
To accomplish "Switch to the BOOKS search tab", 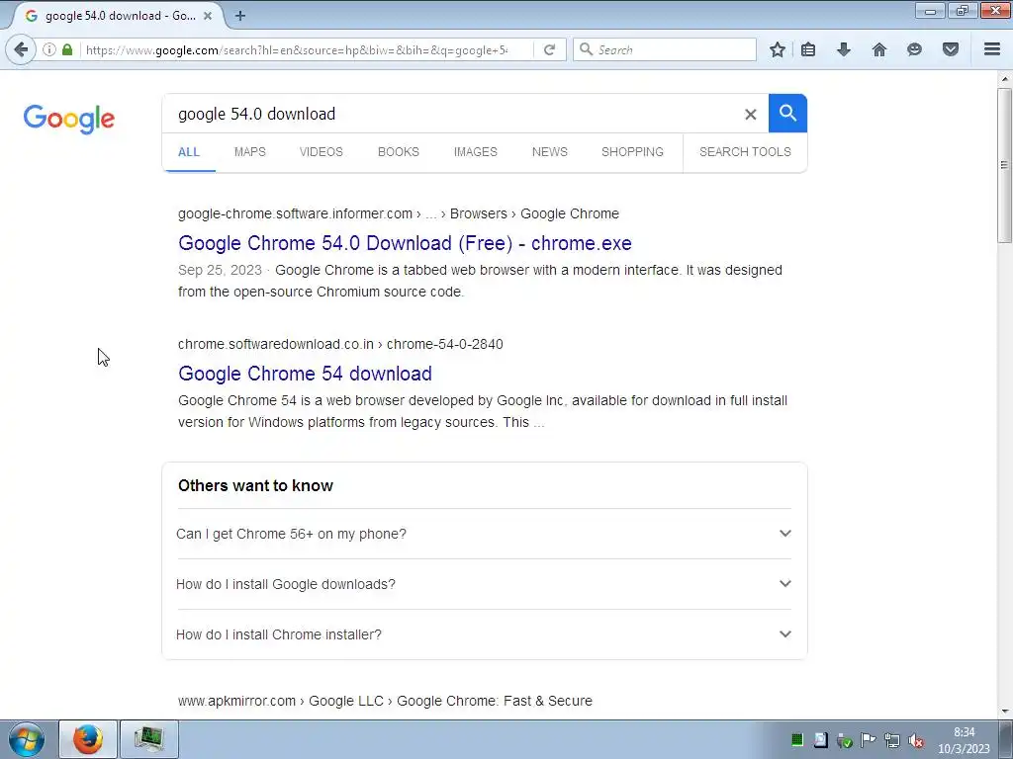I will click(399, 152).
